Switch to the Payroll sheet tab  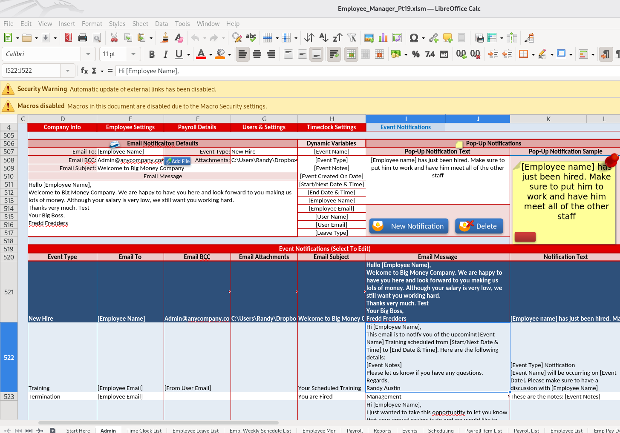coord(355,430)
